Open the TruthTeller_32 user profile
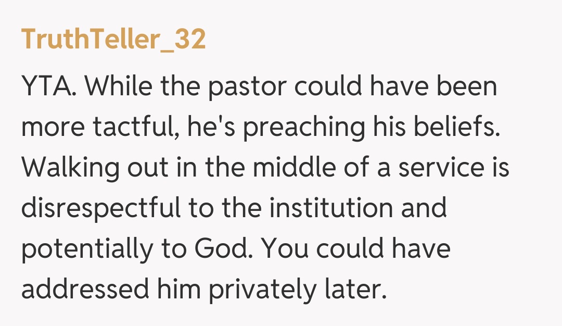 (113, 40)
